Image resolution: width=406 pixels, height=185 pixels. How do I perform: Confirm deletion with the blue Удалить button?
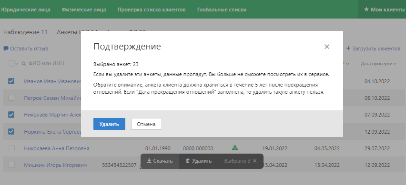coord(109,124)
